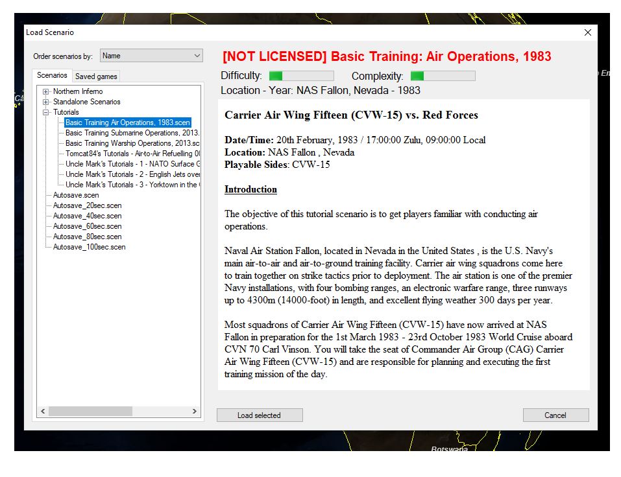Expand the Standalone Scenarios folder
621x477 pixels.
(46, 102)
